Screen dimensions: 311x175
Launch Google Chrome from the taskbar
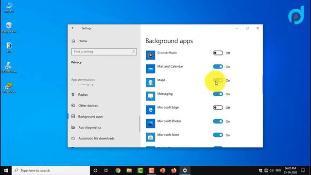(x=118, y=171)
